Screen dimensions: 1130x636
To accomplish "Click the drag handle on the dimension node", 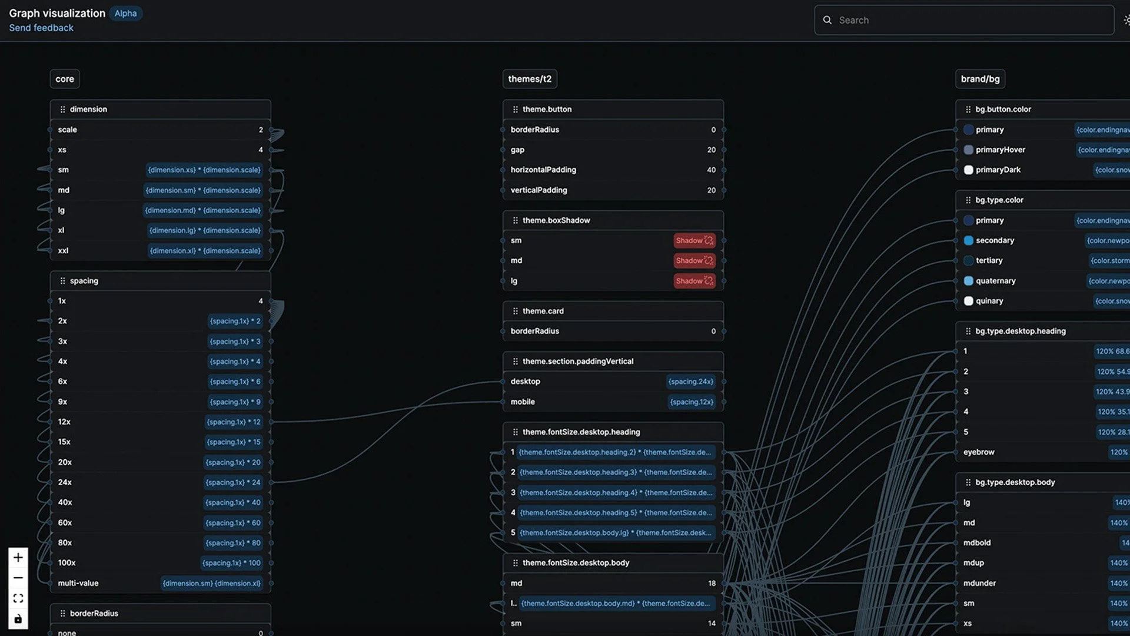I will (x=62, y=110).
